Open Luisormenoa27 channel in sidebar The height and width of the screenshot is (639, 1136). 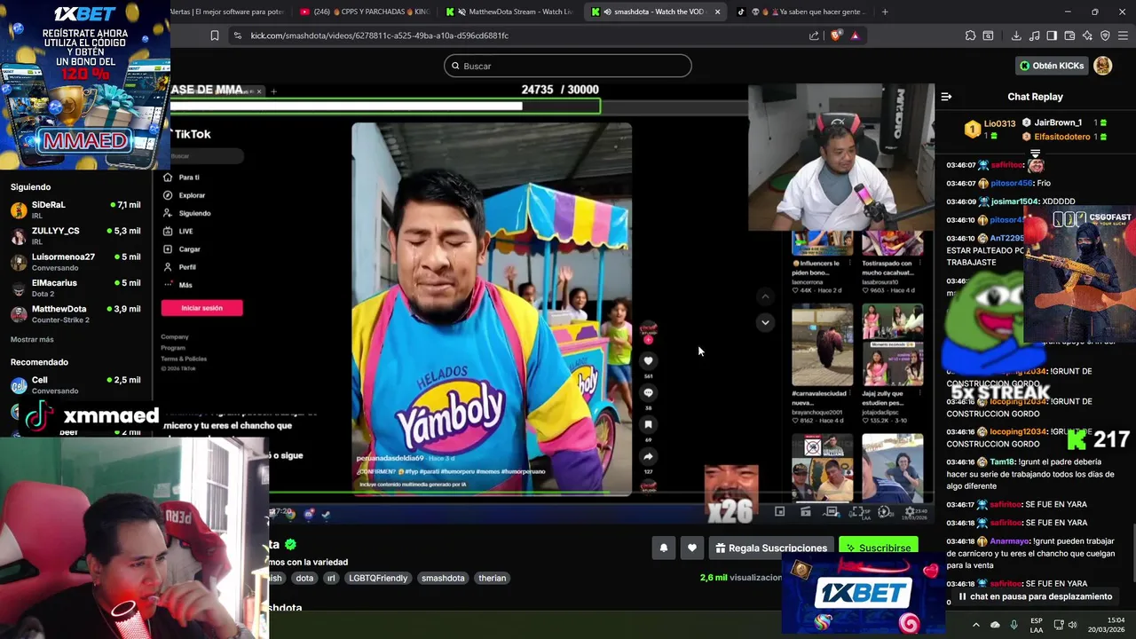pyautogui.click(x=75, y=262)
